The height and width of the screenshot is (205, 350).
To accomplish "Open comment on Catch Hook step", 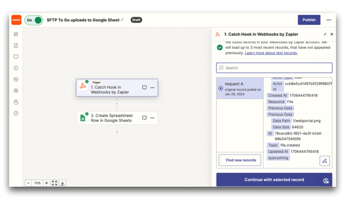I will (x=144, y=88).
